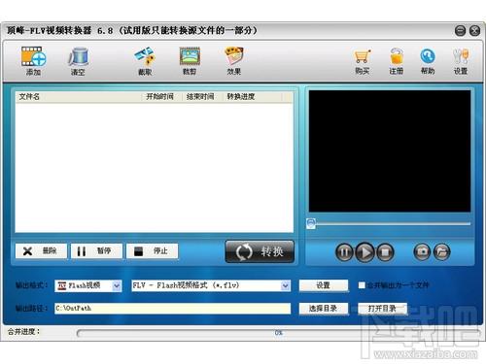Toggle the merge output into one file checkbox
486x364 pixels.
pos(362,285)
